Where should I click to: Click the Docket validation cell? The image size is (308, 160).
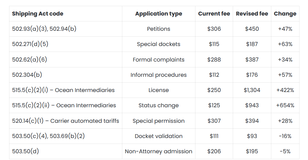[158, 136]
